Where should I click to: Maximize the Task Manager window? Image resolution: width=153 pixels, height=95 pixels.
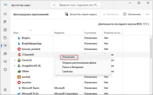[139, 3]
